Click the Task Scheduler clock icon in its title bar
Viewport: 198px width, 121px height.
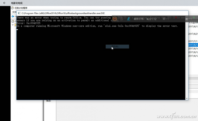pos(12,8)
